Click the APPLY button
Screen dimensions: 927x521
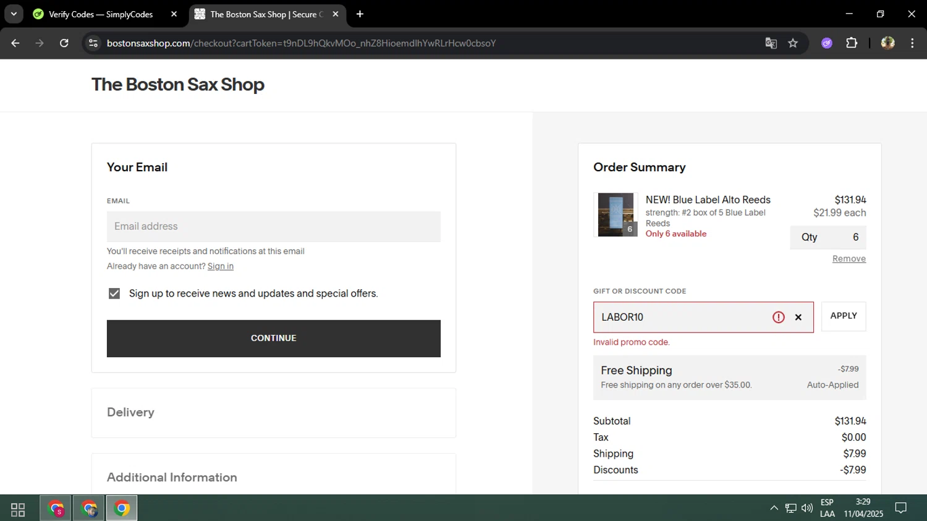[x=844, y=316]
